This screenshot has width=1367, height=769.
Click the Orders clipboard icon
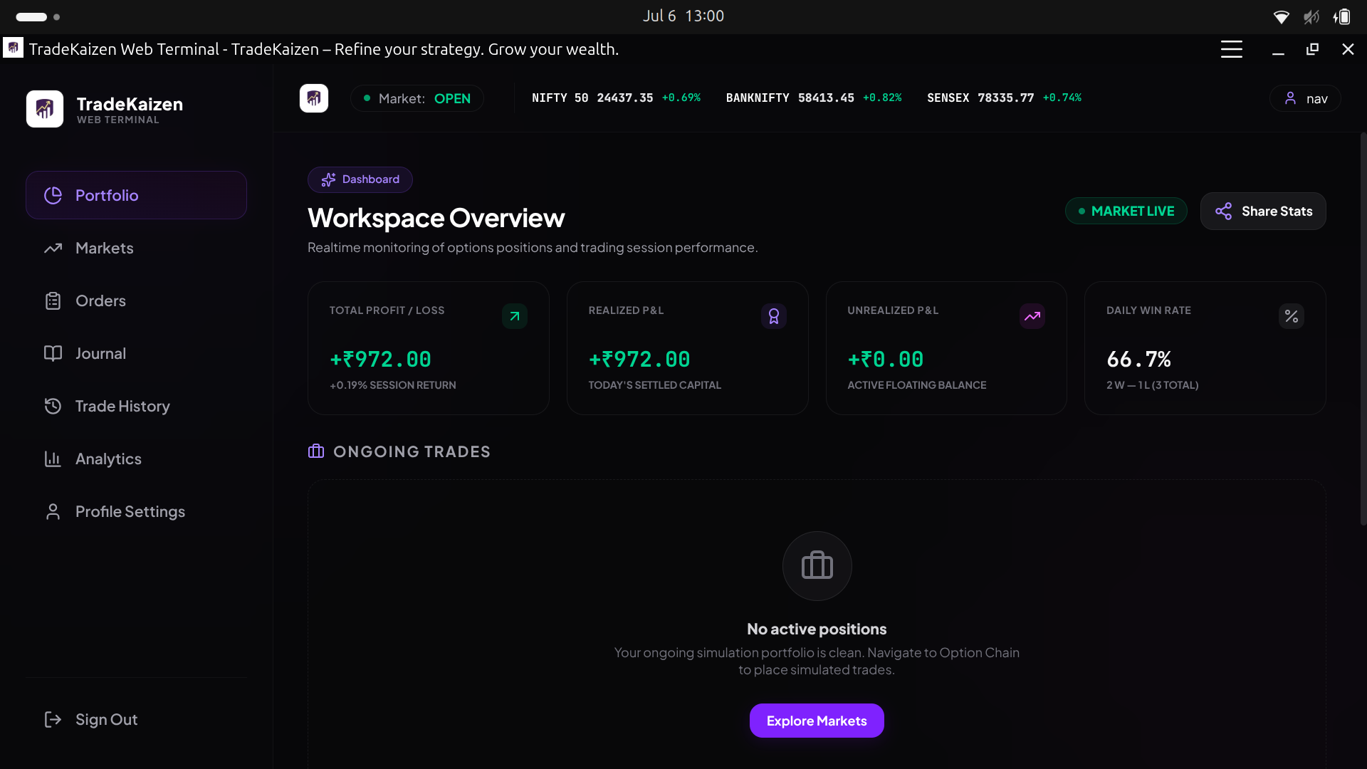(x=53, y=300)
